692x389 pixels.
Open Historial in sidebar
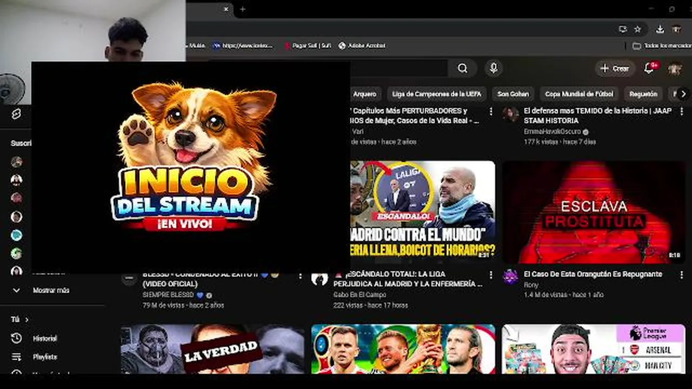click(x=44, y=338)
